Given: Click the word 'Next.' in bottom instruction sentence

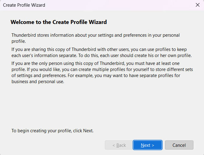Looking at the screenshot, I should pos(88,131).
